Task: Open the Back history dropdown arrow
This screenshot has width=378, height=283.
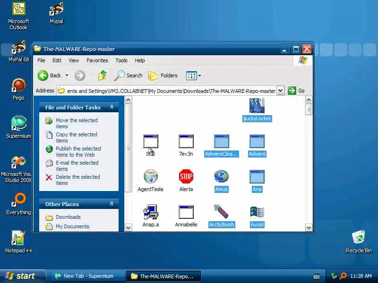Action: point(67,75)
